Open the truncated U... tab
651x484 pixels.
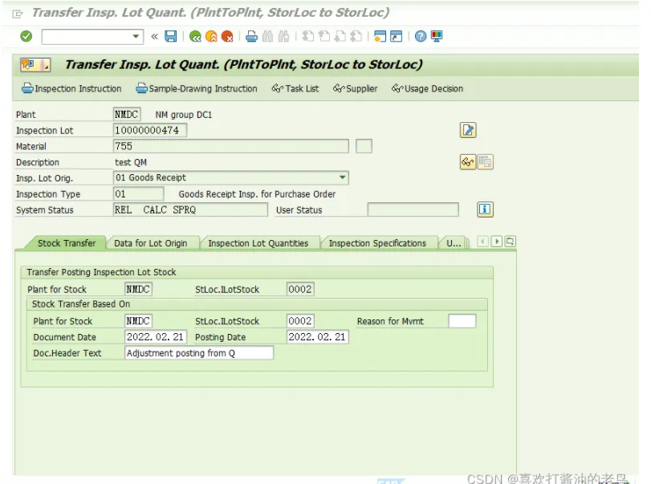[454, 243]
